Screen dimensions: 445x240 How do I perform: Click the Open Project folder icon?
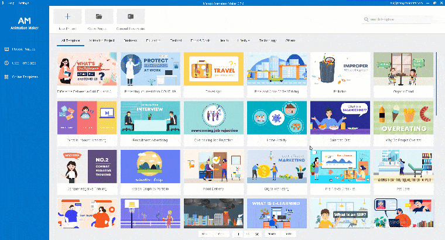point(99,17)
